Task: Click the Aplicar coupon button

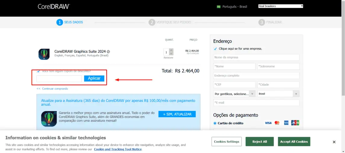Action: pyautogui.click(x=94, y=78)
